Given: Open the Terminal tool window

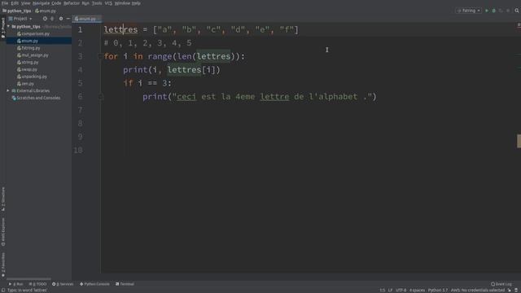Looking at the screenshot, I should pos(125,284).
